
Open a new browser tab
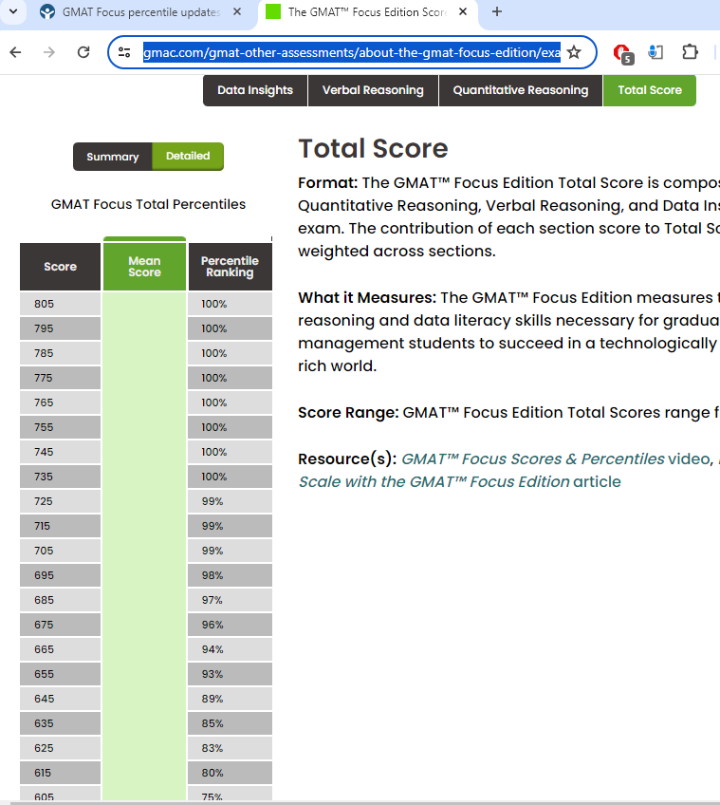tap(497, 12)
